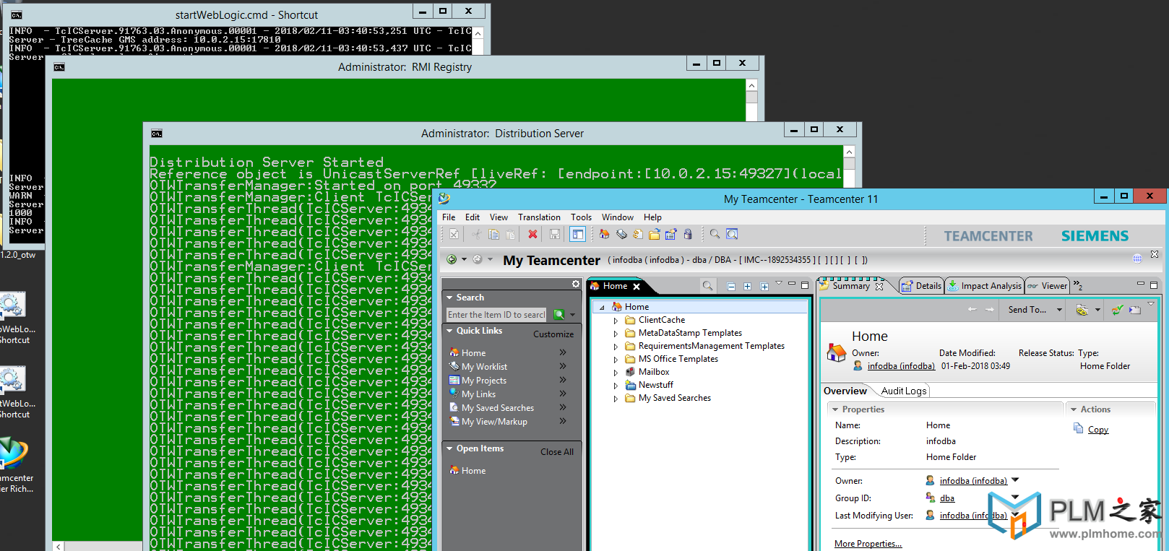Expand the Mailbox node
Image resolution: width=1169 pixels, height=551 pixels.
click(x=616, y=373)
